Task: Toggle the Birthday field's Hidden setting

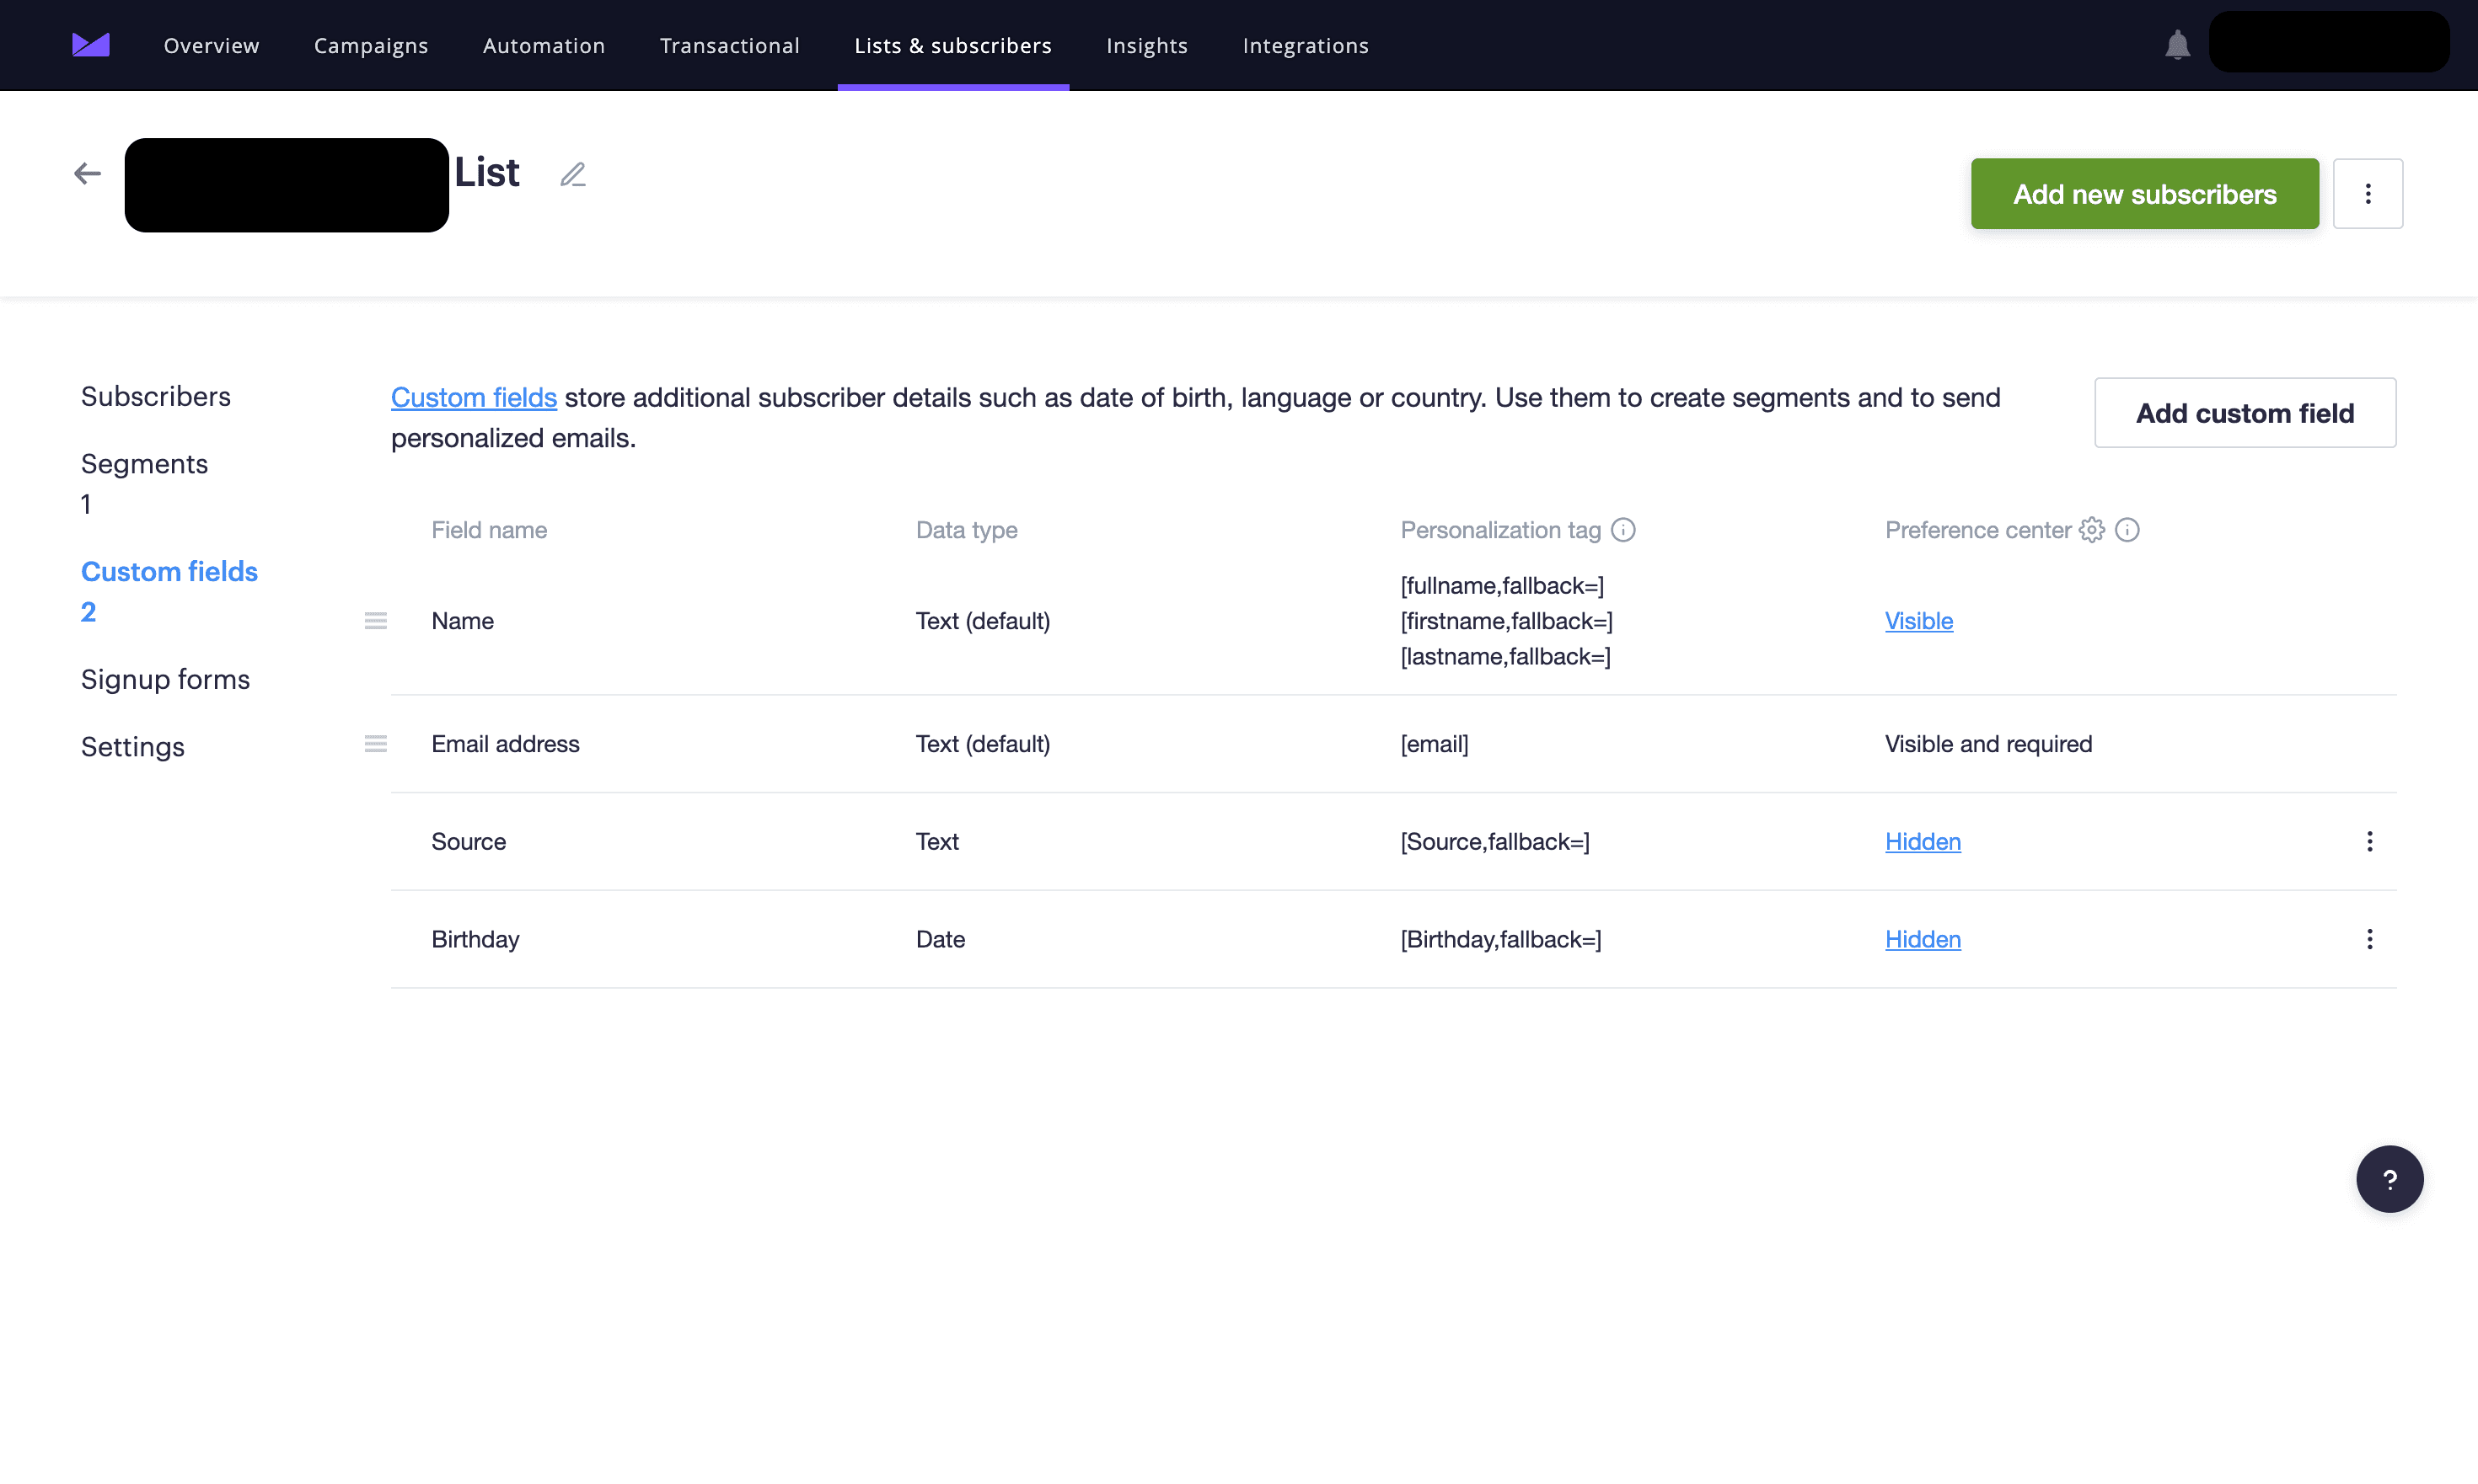Action: tap(1923, 939)
